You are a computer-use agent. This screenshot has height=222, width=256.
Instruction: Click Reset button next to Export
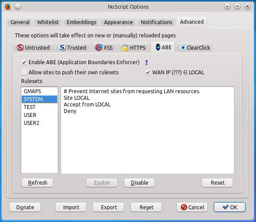tap(147, 207)
